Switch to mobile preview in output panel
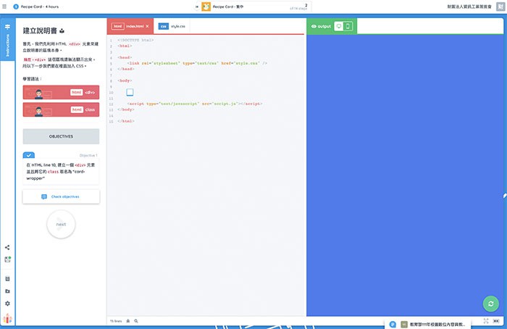 348,26
